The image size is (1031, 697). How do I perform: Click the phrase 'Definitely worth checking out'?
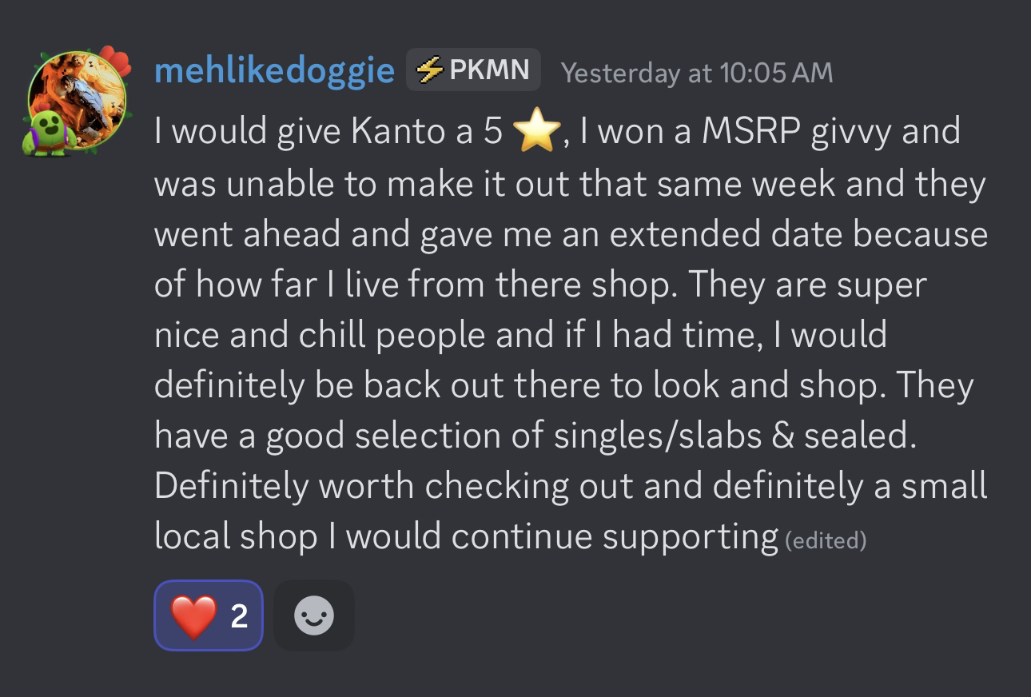395,487
